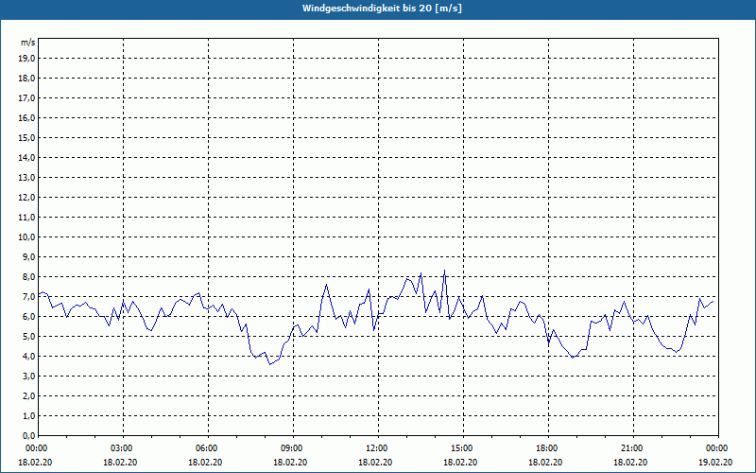Click the 09:00 time label
The width and height of the screenshot is (756, 473).
pos(293,448)
